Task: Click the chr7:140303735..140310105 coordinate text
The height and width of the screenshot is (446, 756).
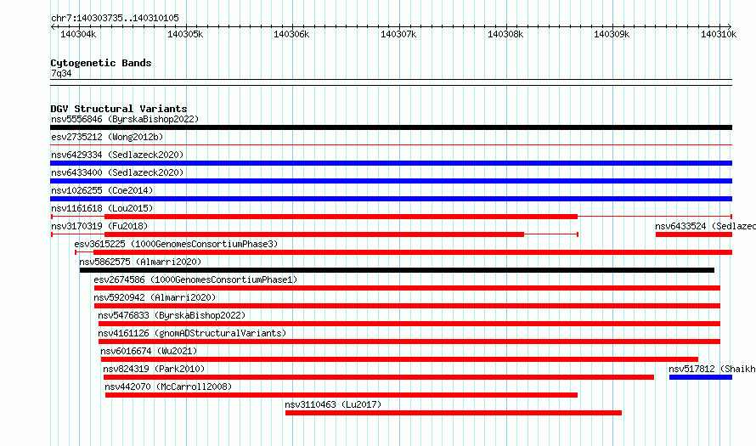Action: coord(115,18)
